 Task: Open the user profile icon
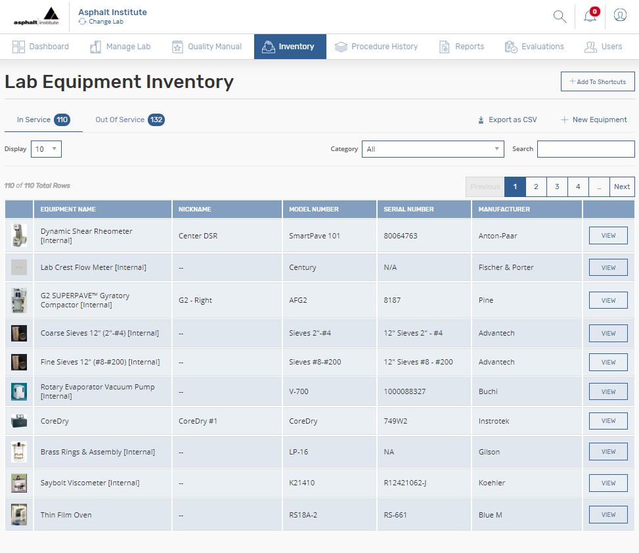tap(619, 14)
